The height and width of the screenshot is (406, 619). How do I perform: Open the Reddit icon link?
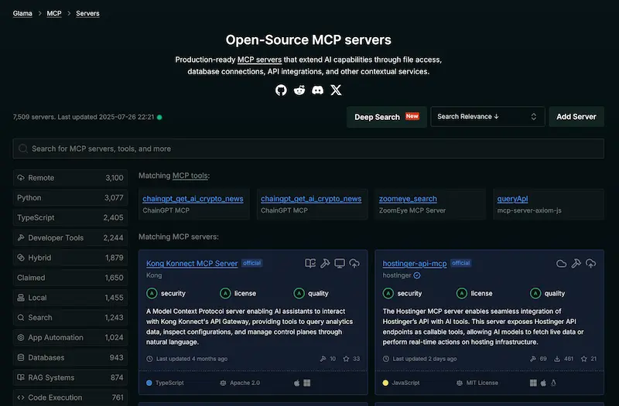coord(299,90)
